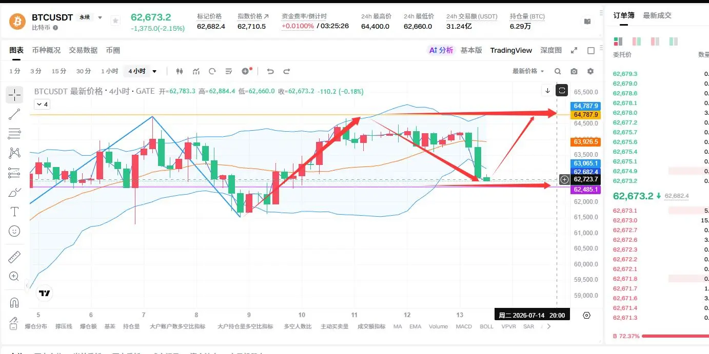Viewport: 709px width, 354px height.
Task: Take a chart snapshot with camera icon
Action: [574, 71]
